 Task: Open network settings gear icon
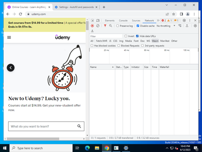(x=195, y=26)
